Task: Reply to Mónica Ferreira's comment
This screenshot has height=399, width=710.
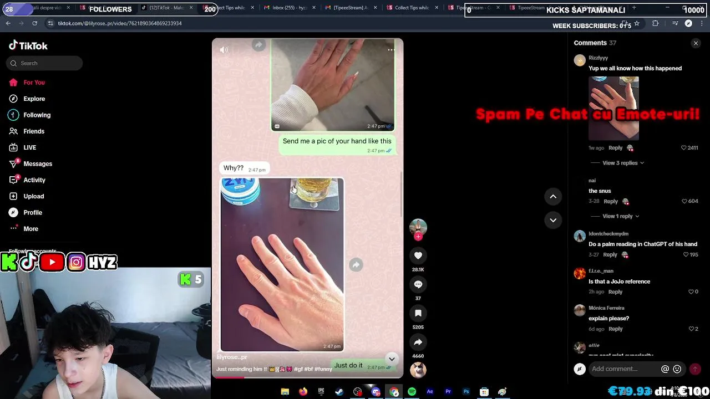Action: click(615, 329)
